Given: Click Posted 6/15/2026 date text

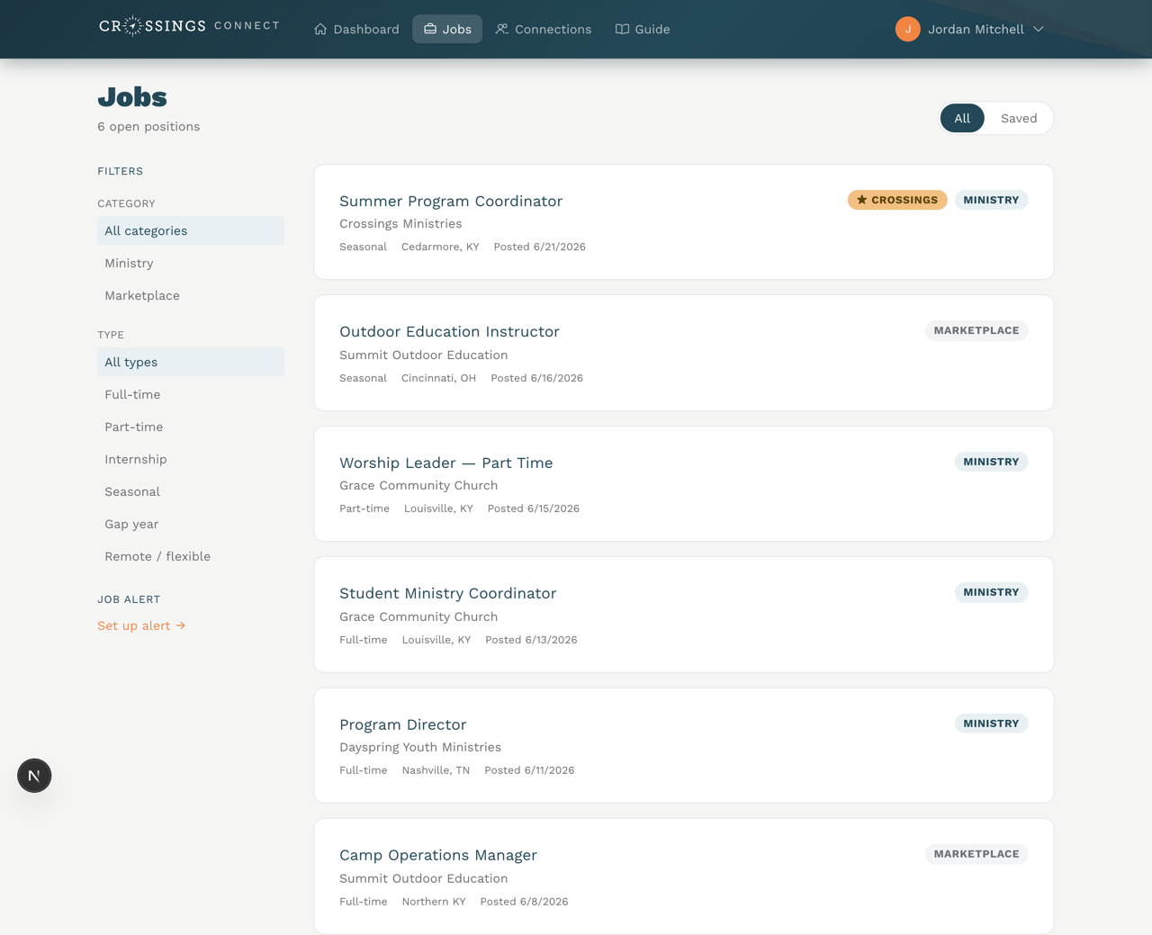Looking at the screenshot, I should coord(534,508).
